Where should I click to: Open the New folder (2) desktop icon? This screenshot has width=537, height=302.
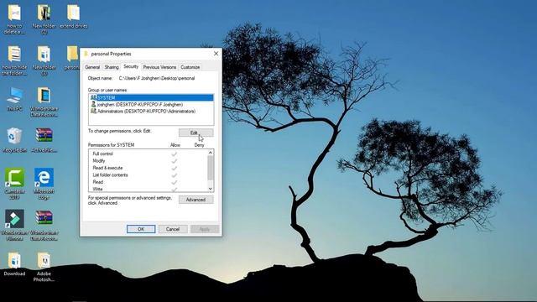point(44,18)
